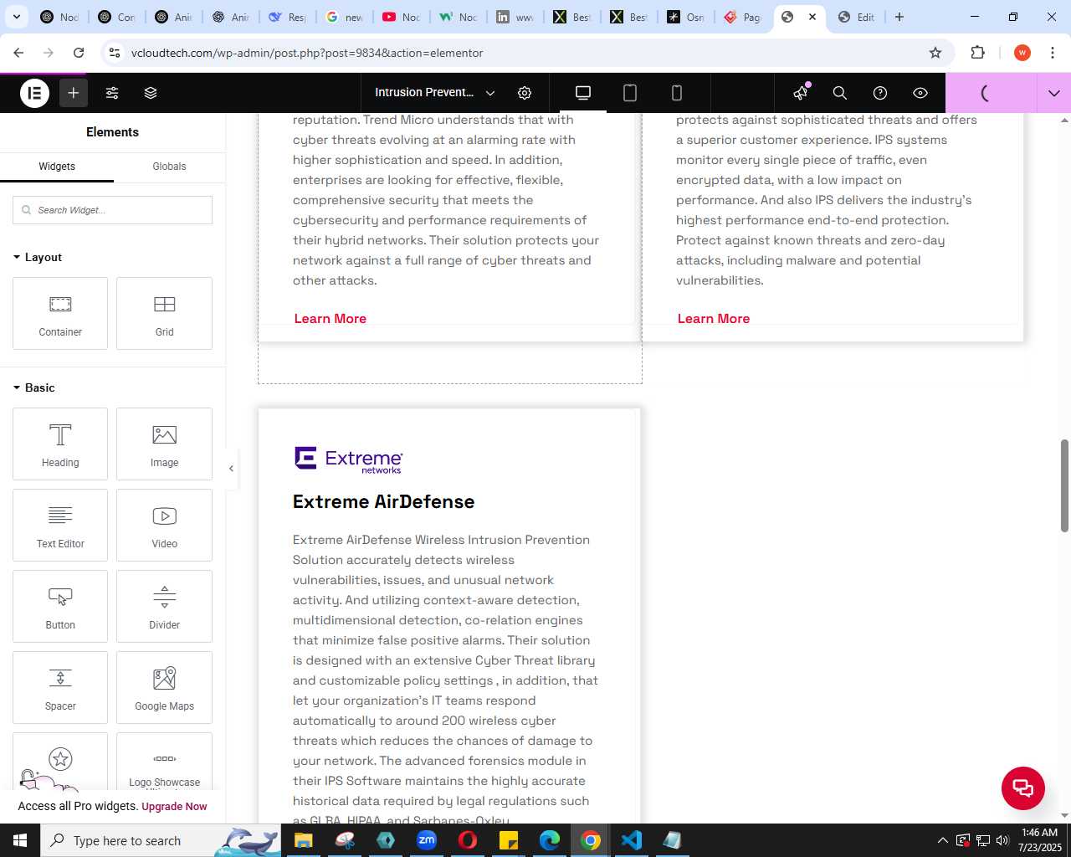Select the Google Maps widget
Viewport: 1071px width, 857px height.
coord(164,688)
